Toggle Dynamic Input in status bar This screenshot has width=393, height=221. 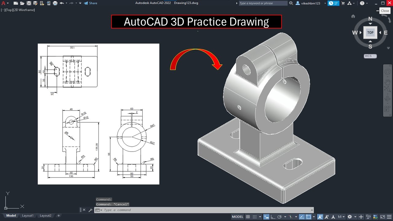tap(267, 217)
